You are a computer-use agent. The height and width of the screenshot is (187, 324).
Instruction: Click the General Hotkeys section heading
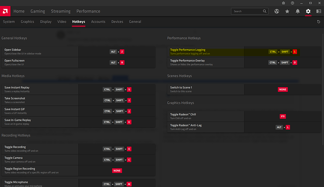[x=14, y=38]
